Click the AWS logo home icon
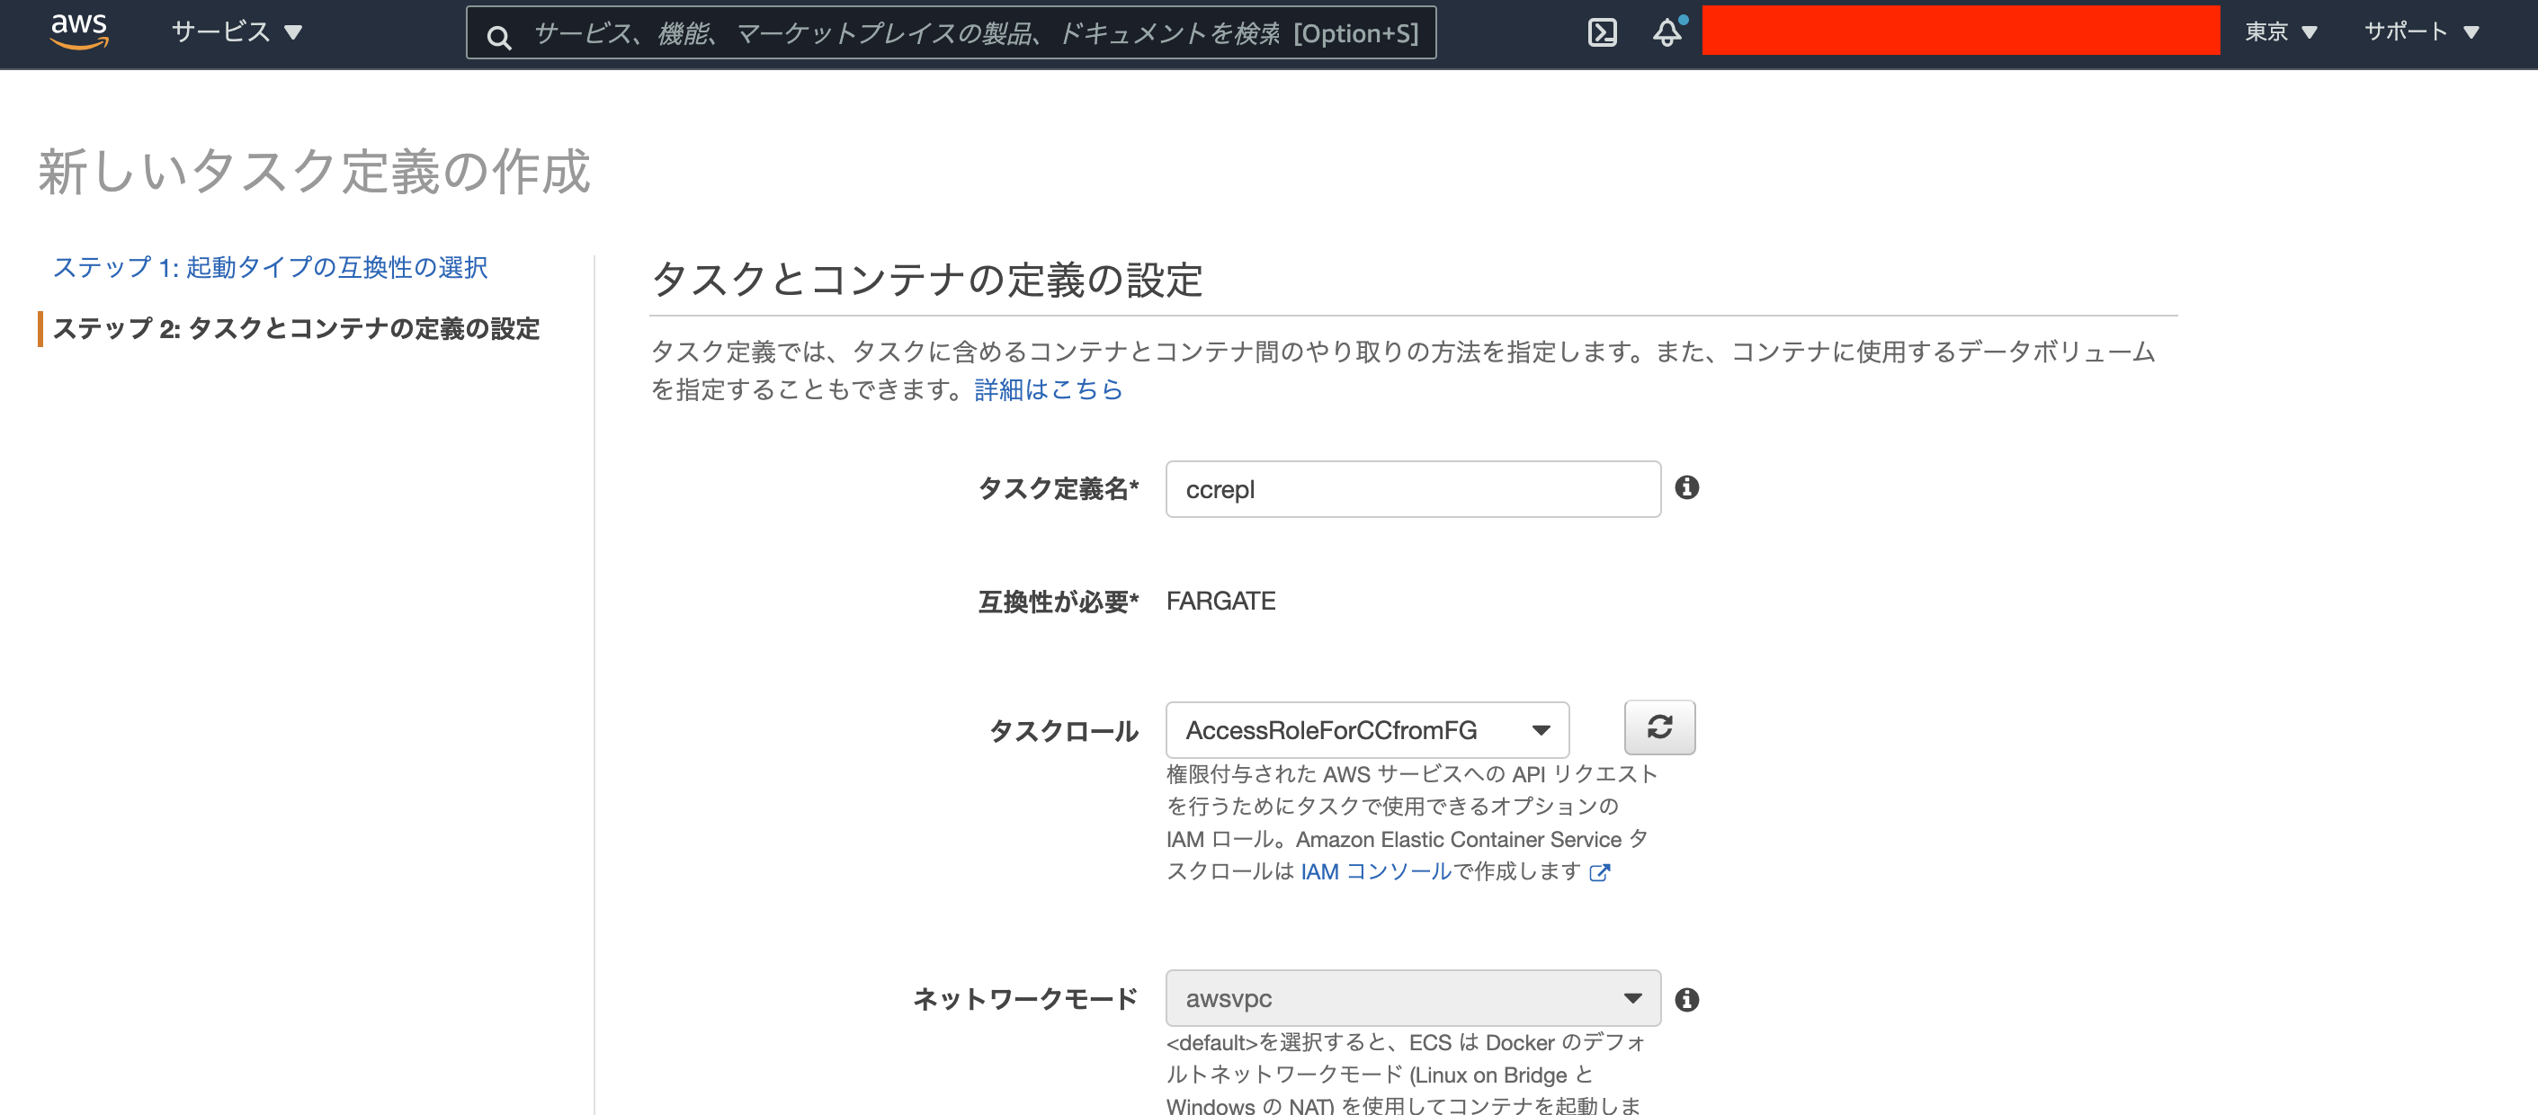This screenshot has height=1115, width=2538. coord(79,31)
